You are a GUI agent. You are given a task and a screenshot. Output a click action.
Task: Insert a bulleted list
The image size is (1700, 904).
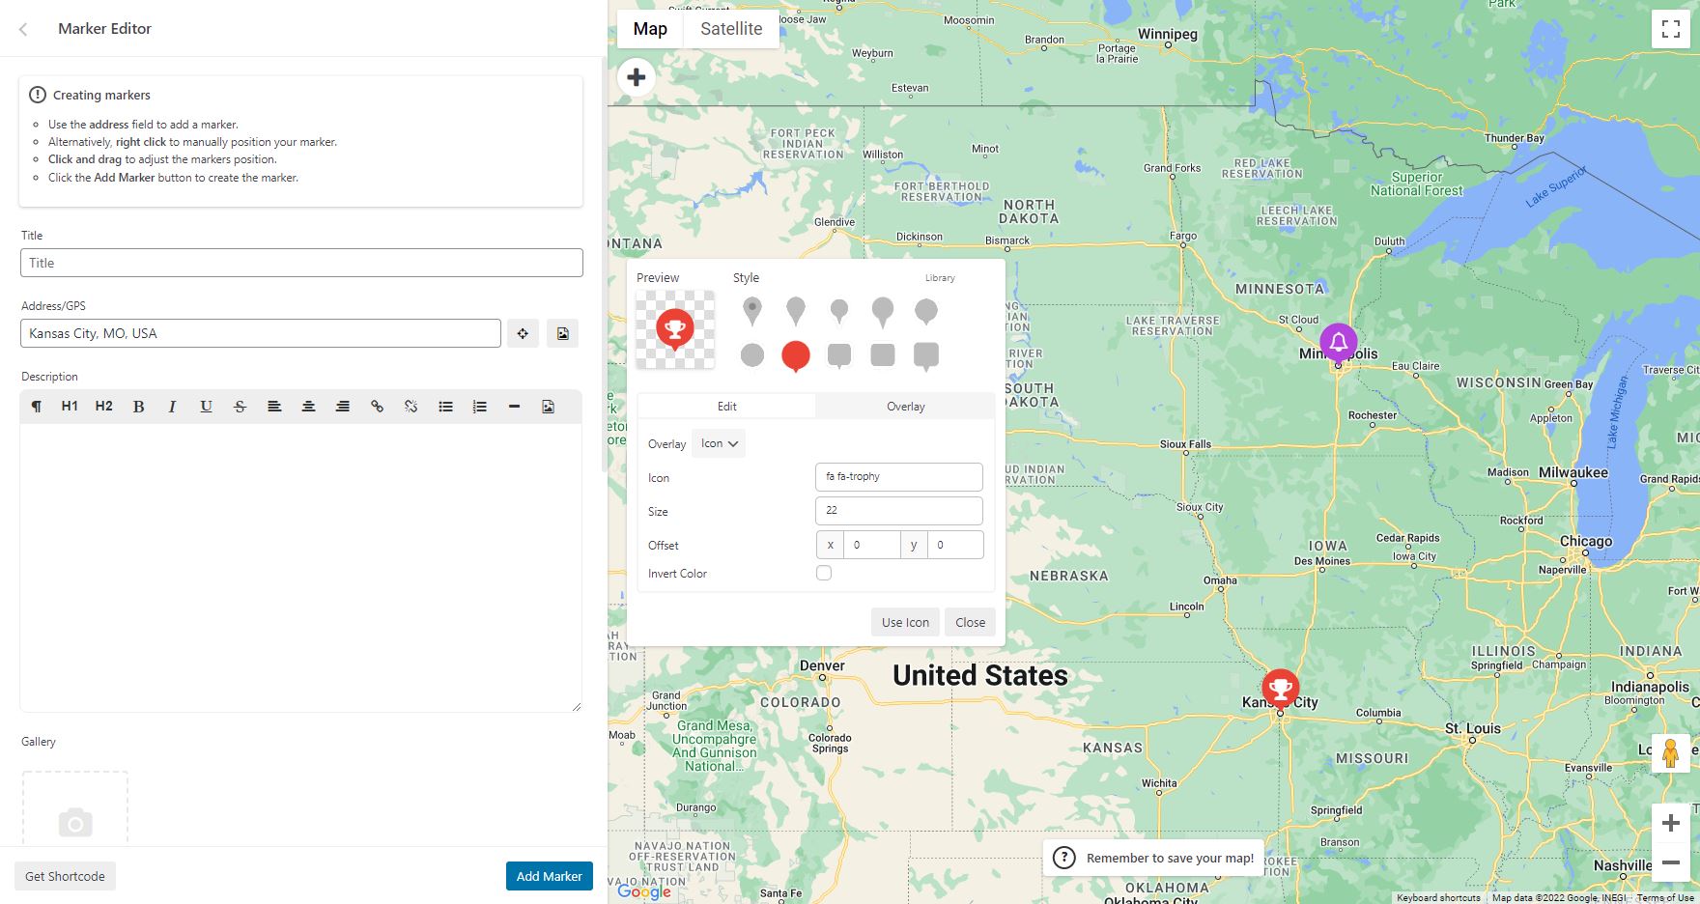coord(445,407)
